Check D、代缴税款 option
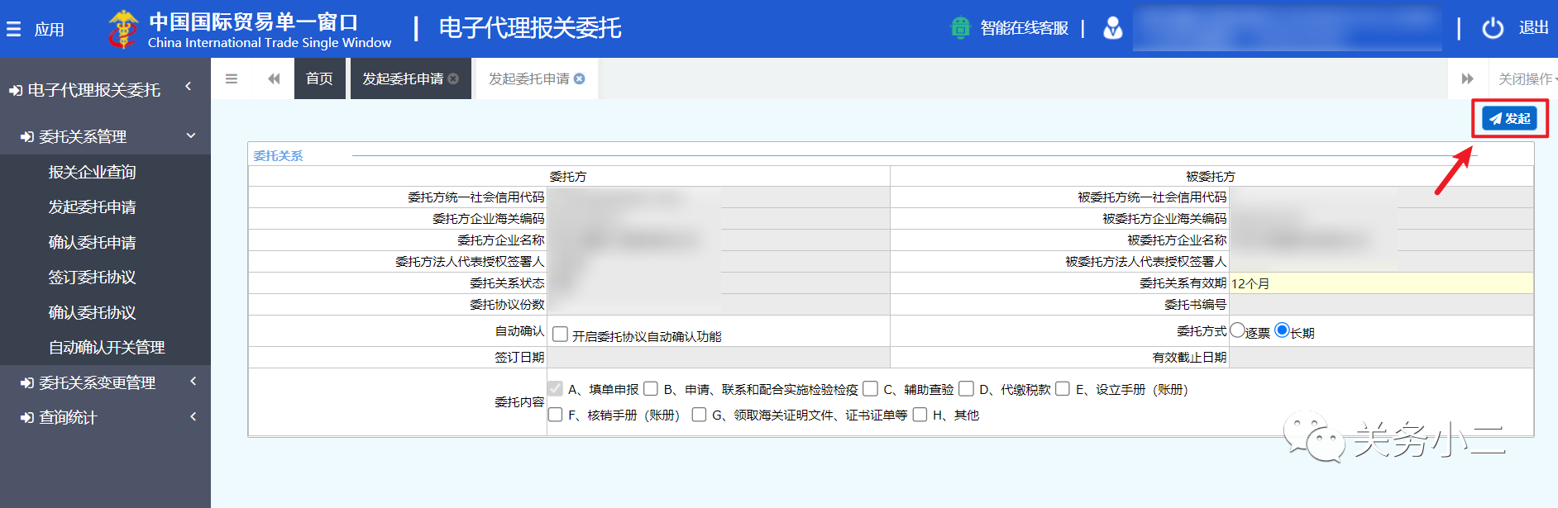Viewport: 1558px width, 508px height. [966, 388]
